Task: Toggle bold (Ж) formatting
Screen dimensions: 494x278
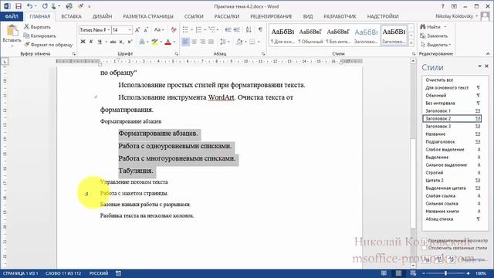Action: [x=83, y=42]
